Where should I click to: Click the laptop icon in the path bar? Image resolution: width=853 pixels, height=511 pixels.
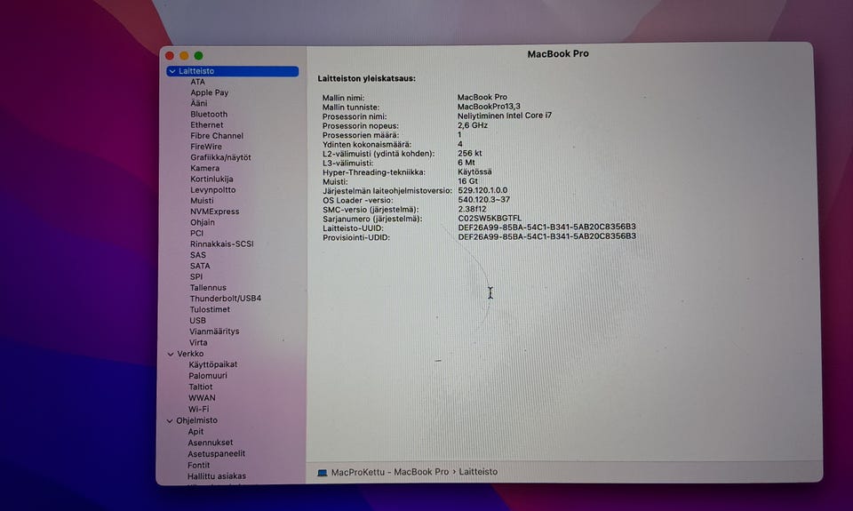[322, 473]
